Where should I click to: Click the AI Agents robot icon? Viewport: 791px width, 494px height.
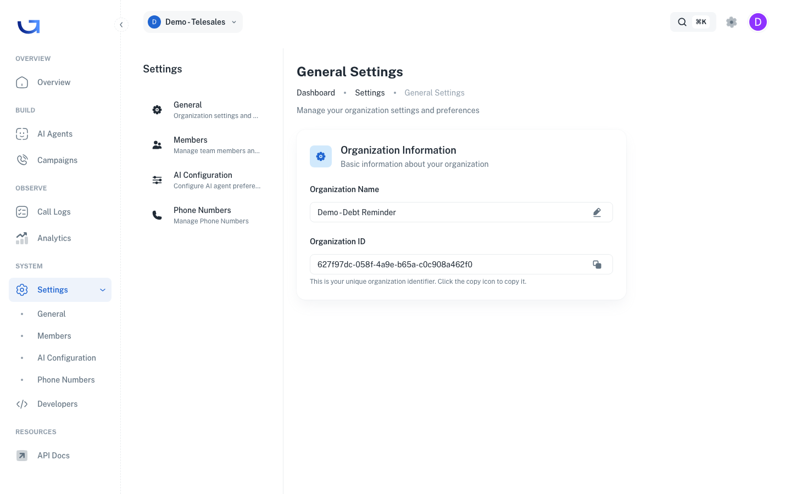pos(22,134)
